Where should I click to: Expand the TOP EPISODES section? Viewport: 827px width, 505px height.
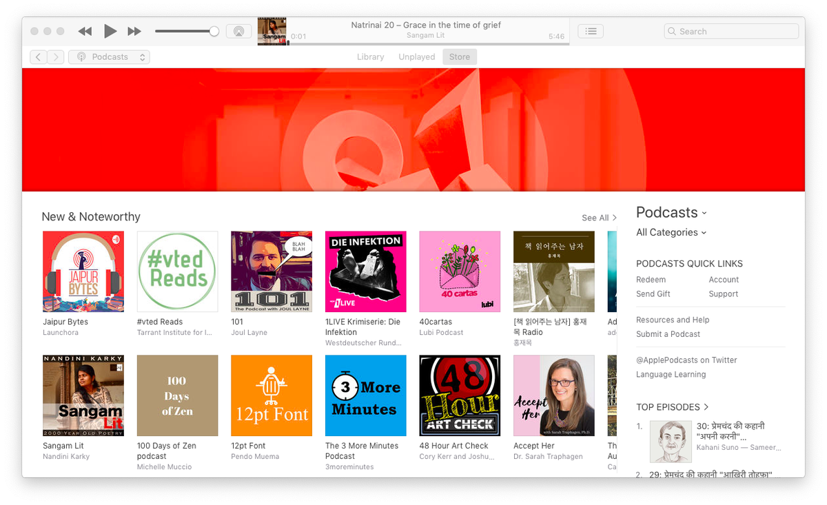[673, 407]
